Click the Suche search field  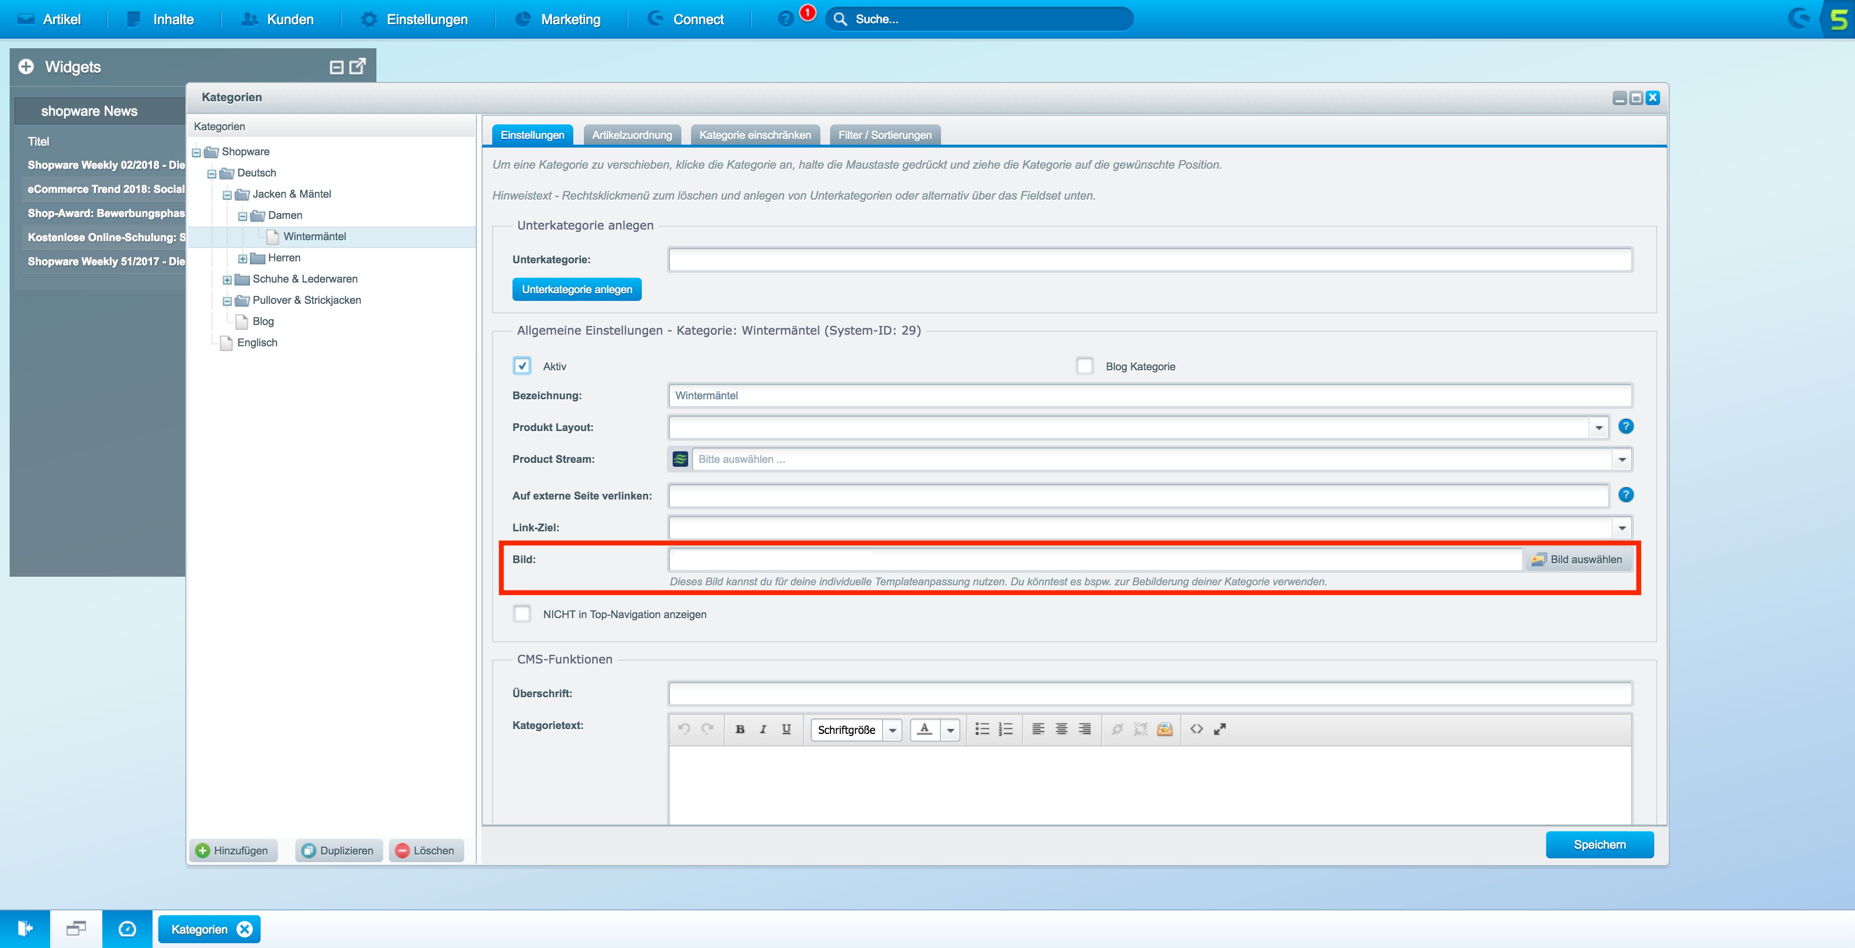(979, 19)
